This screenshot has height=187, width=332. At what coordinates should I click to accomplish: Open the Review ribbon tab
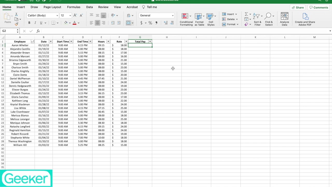(103, 7)
